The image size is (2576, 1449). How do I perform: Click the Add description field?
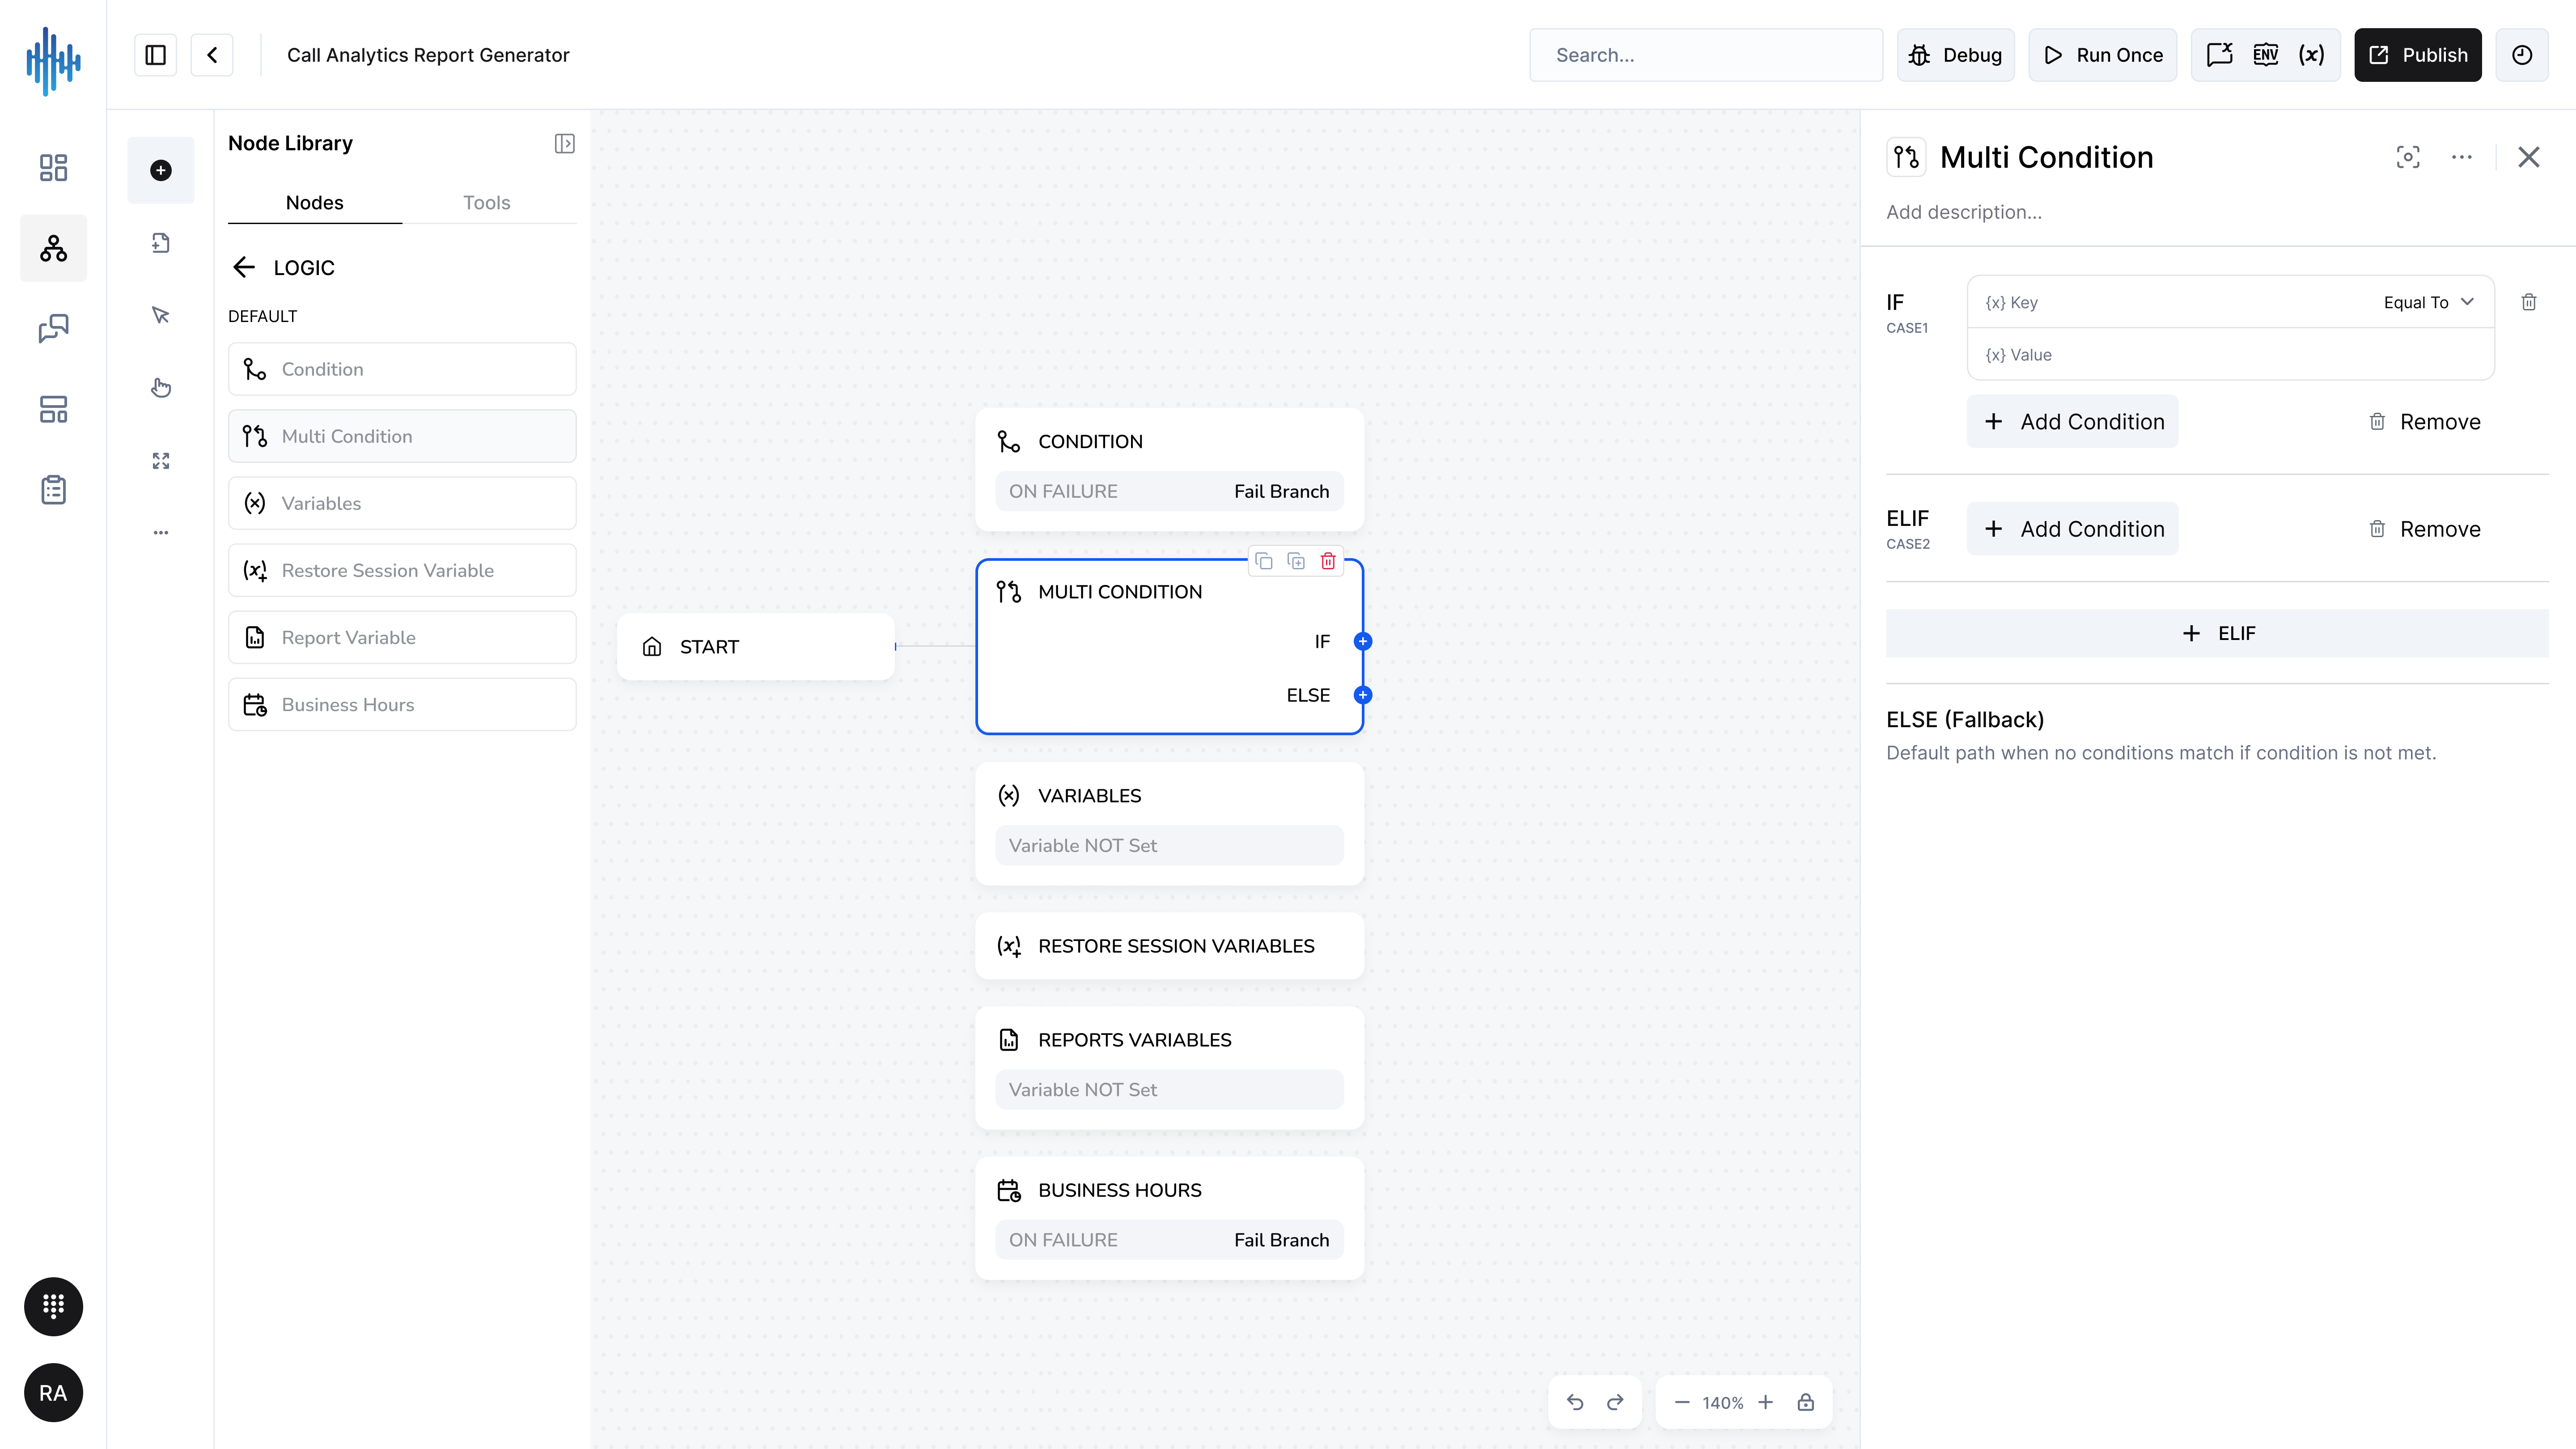pos(1964,212)
